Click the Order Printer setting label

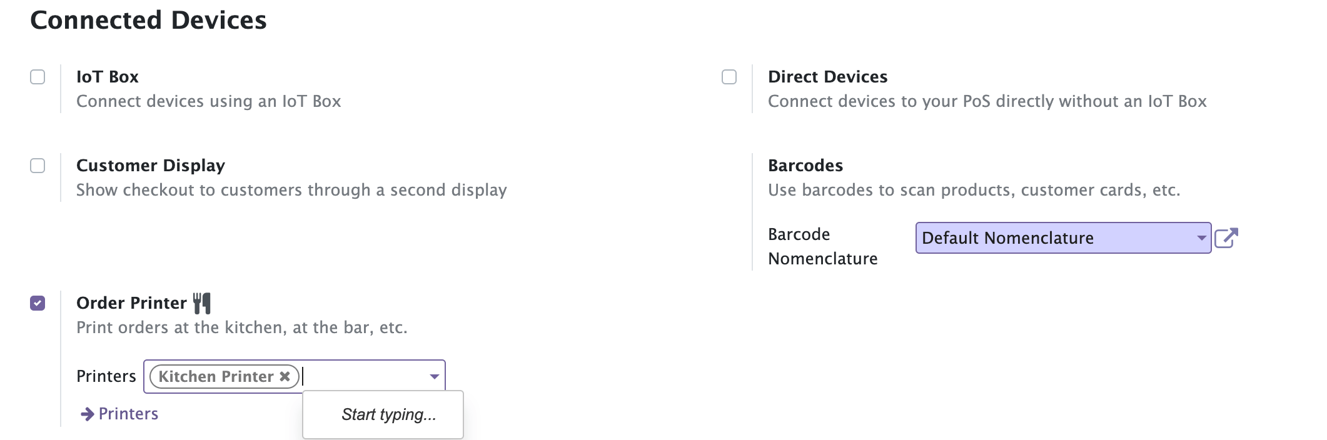click(131, 303)
